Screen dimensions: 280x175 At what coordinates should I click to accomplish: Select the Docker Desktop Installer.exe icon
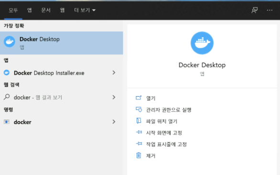click(x=7, y=73)
